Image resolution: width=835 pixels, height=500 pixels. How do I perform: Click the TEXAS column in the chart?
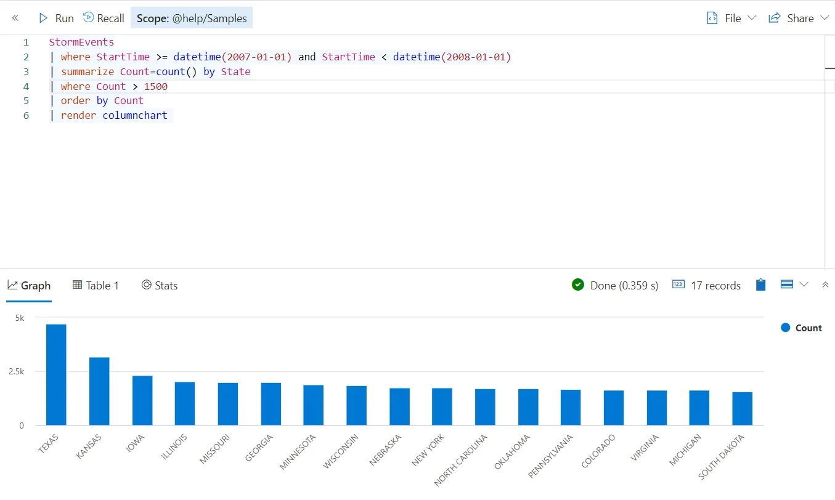[55, 373]
